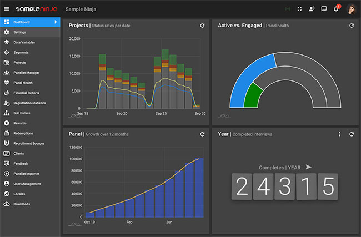Click the user voice support icon
Screen dimensions: 361x237
(x=312, y=9)
